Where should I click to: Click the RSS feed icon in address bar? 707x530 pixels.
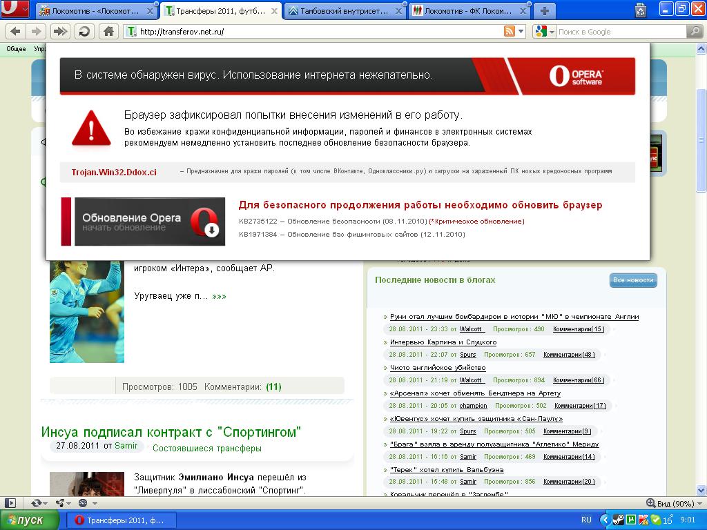pos(509,31)
